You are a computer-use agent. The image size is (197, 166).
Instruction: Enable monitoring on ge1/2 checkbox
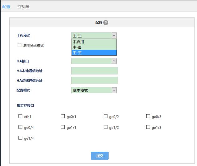106,127
